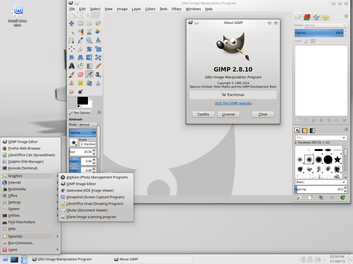
Task: Select the Rotate tool
Action: pos(89,49)
